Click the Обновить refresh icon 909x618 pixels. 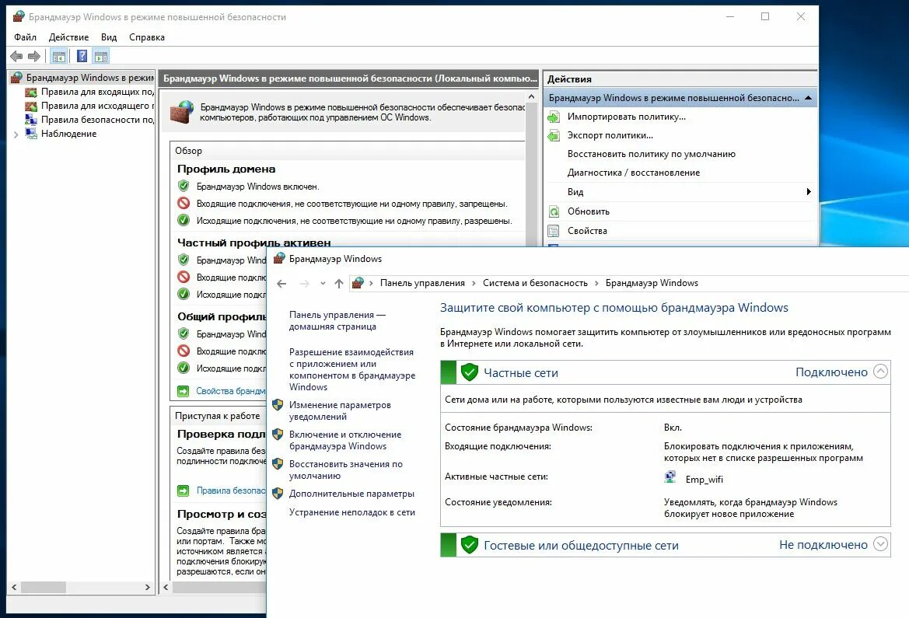pyautogui.click(x=554, y=211)
